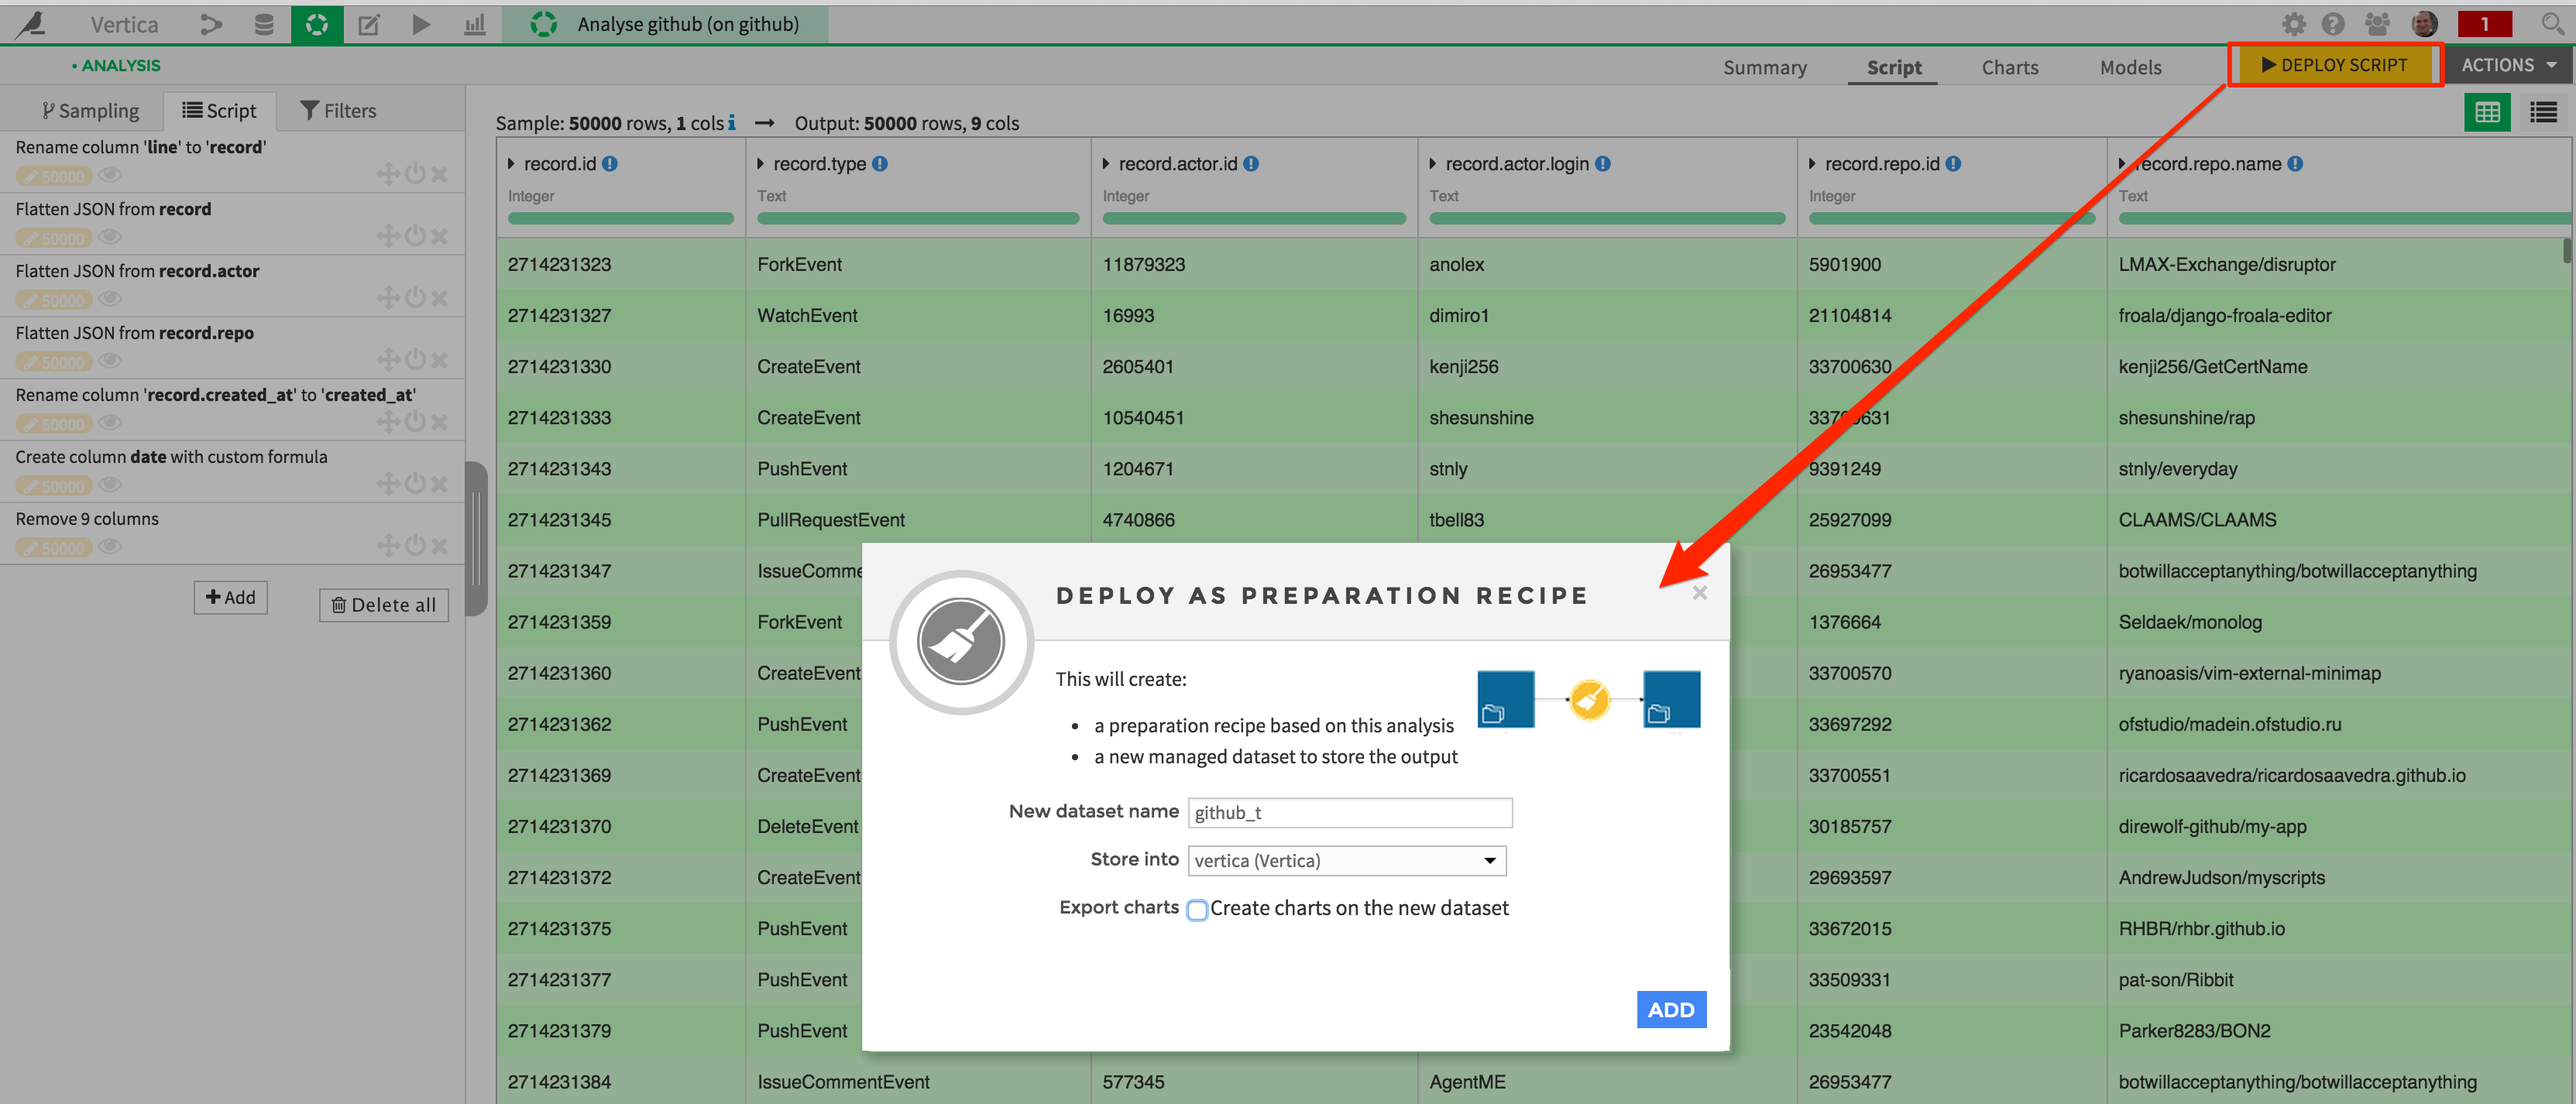Click info icon on record.actor.login column
The width and height of the screenshot is (2576, 1104).
point(1602,164)
